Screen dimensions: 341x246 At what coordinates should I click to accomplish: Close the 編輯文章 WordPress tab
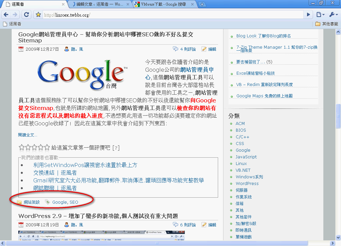(128, 4)
